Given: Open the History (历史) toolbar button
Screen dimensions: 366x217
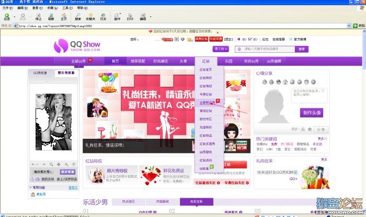Looking at the screenshot, I should tap(103, 17).
